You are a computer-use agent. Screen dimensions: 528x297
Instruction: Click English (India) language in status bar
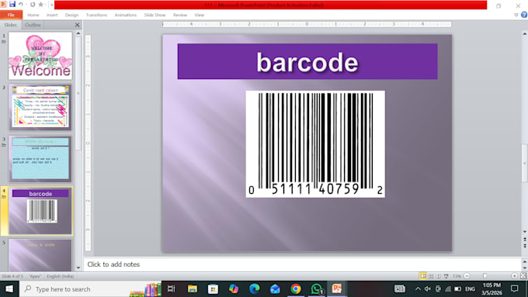click(x=61, y=276)
